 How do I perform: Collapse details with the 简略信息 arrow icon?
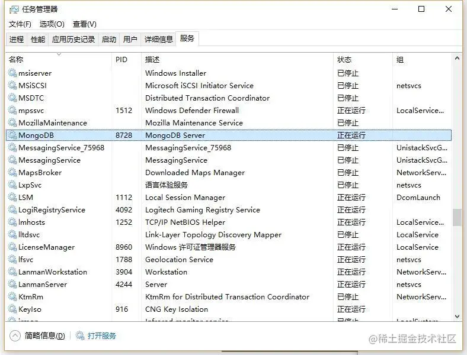coord(15,336)
